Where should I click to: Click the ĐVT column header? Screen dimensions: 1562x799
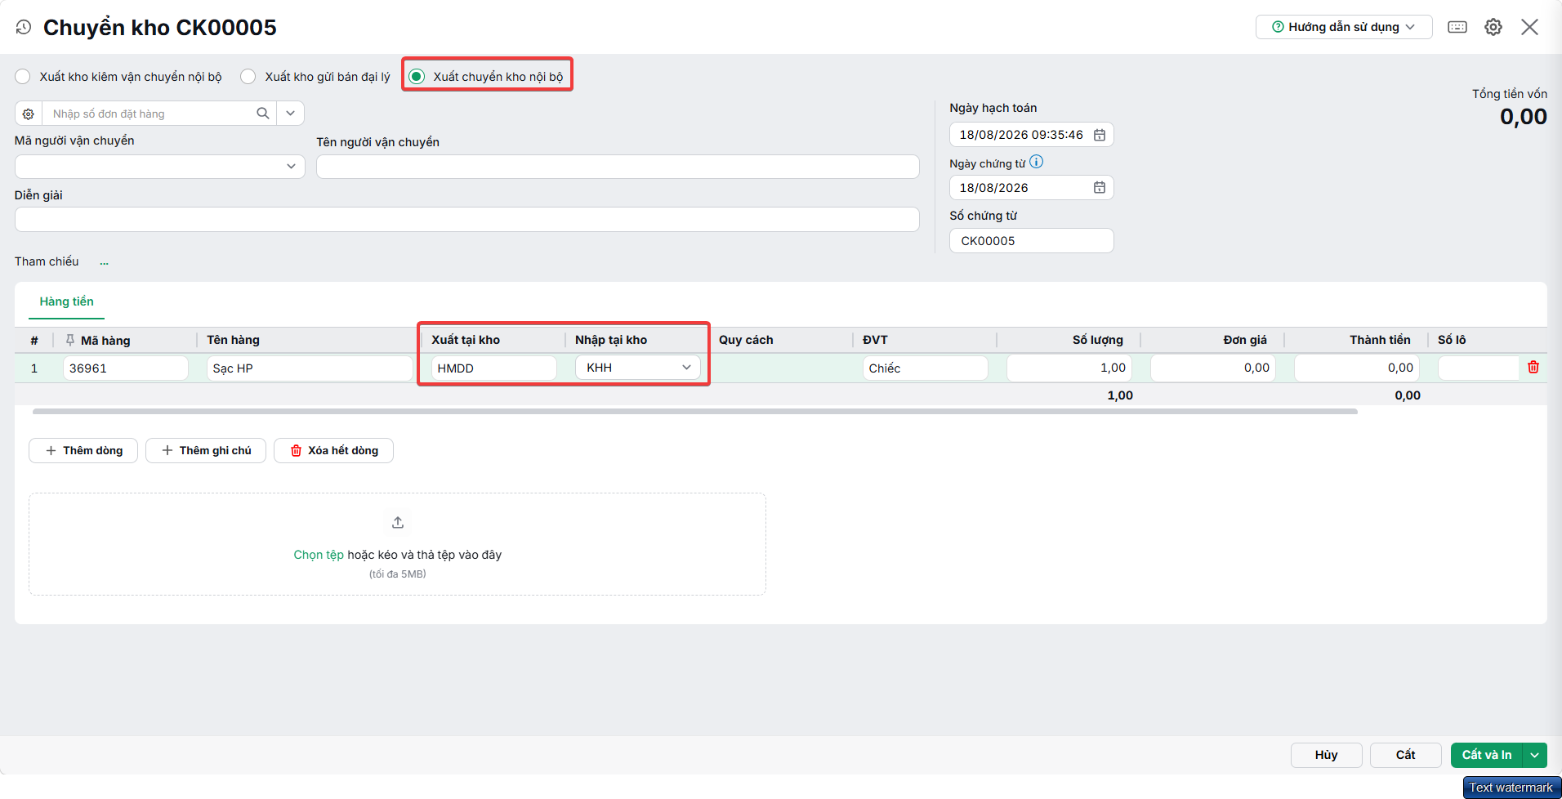[x=875, y=340]
